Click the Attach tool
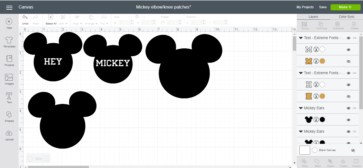 330,163
